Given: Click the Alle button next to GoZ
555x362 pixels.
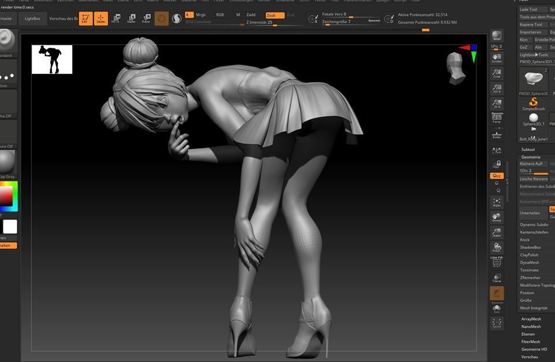Looking at the screenshot, I should (x=539, y=47).
